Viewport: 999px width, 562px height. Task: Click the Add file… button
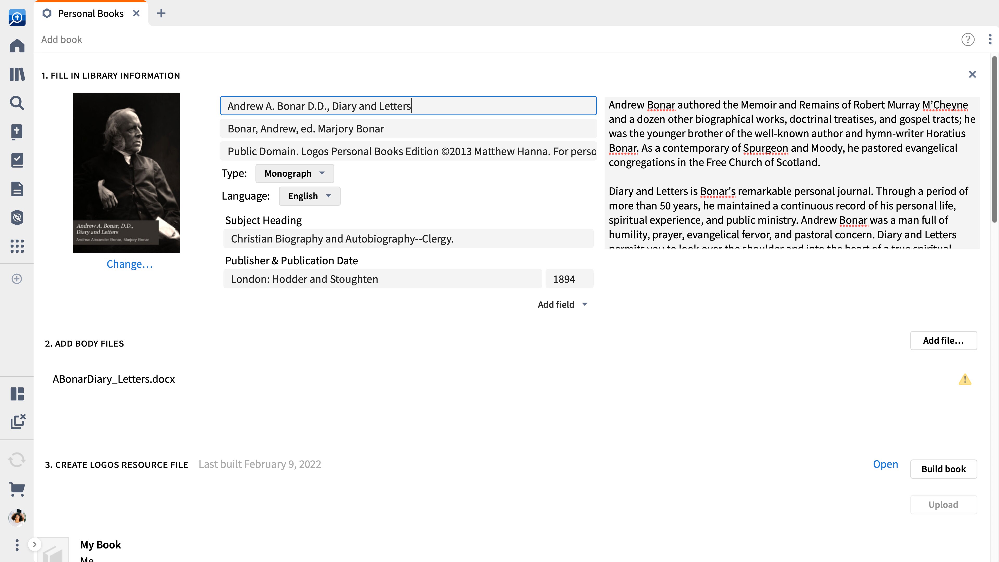944,341
